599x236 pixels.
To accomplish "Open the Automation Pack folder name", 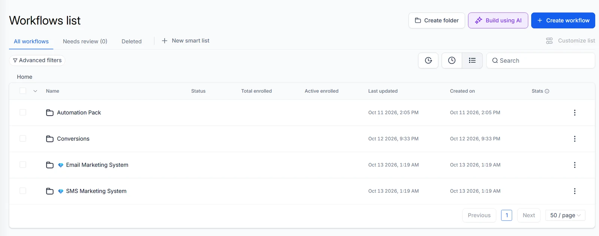I will point(79,112).
